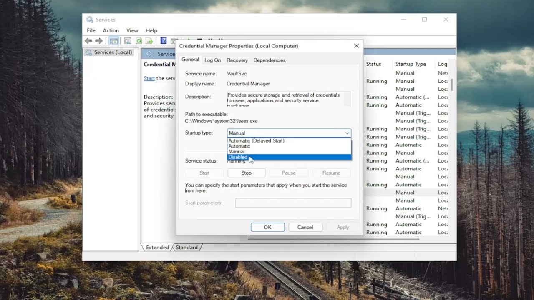Switch to the Extended view tab
The width and height of the screenshot is (534, 300).
pyautogui.click(x=157, y=247)
